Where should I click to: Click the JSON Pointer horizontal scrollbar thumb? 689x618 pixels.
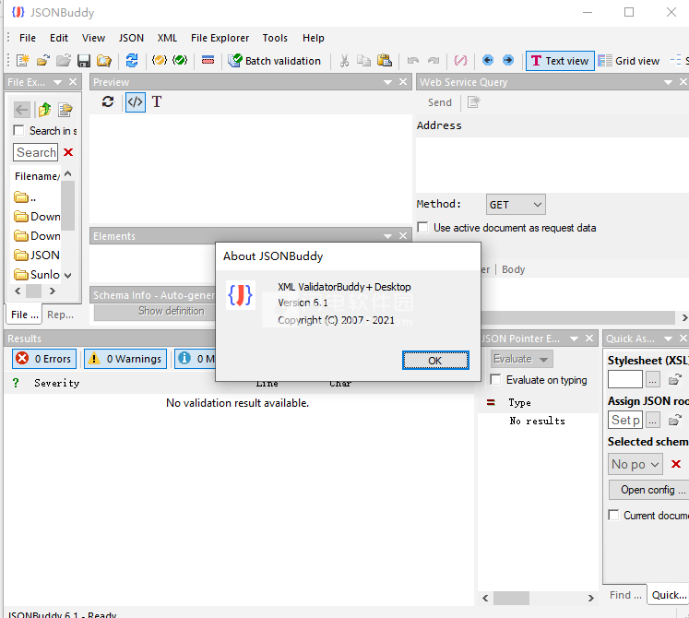511,598
